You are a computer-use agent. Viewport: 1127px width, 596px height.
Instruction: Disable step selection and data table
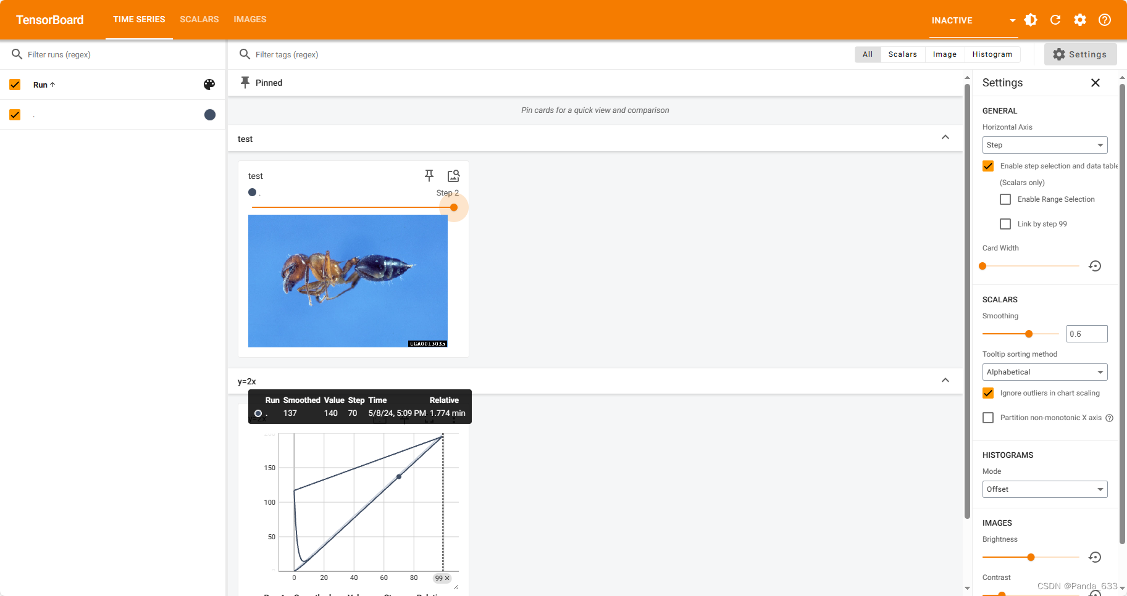click(988, 166)
